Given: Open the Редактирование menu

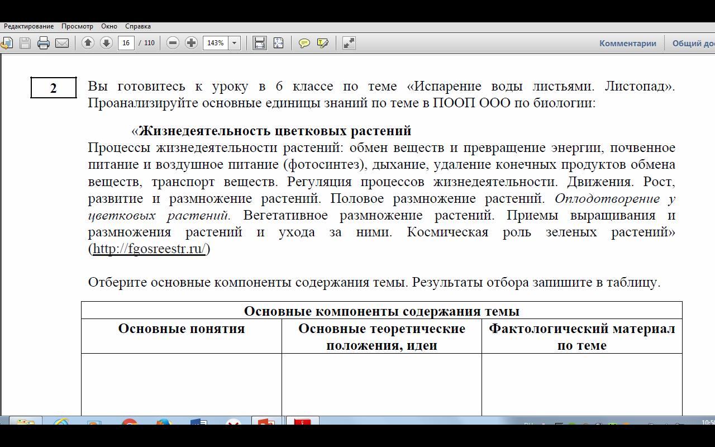Looking at the screenshot, I should pyautogui.click(x=28, y=26).
